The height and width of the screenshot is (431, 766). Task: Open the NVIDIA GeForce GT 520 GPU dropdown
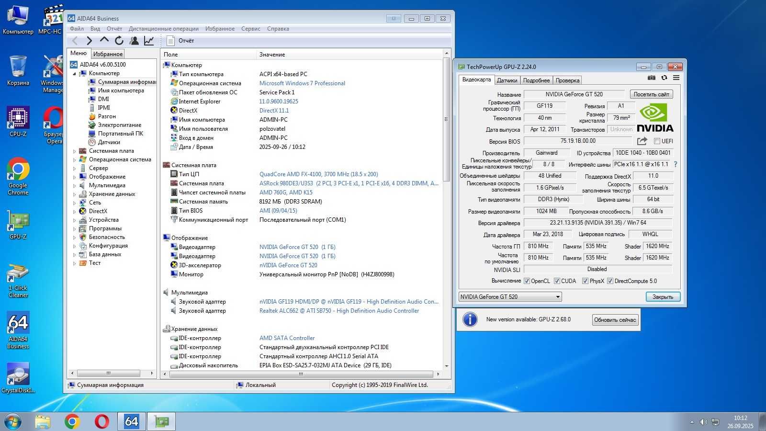[510, 297]
